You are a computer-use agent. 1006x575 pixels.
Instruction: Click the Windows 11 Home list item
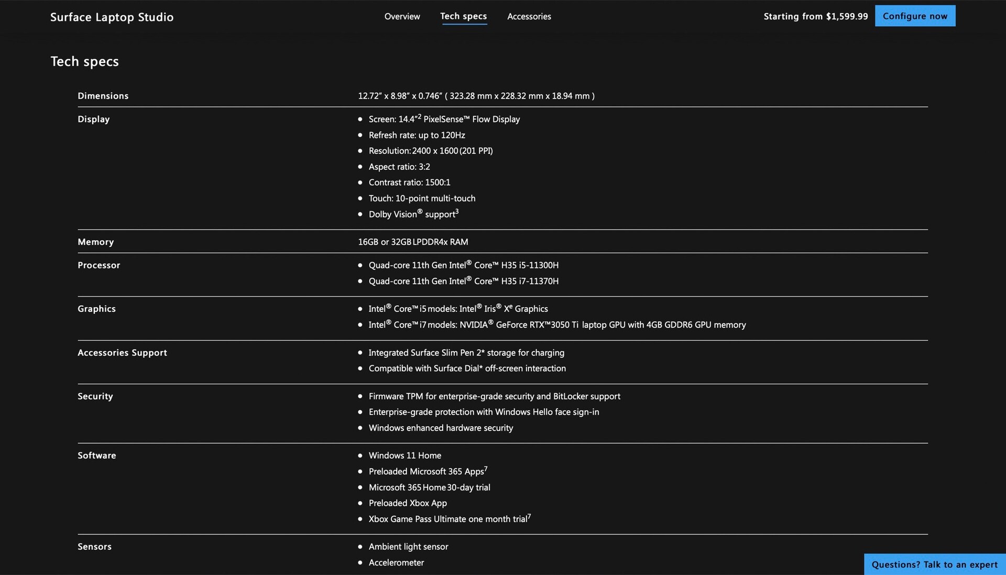coord(404,455)
